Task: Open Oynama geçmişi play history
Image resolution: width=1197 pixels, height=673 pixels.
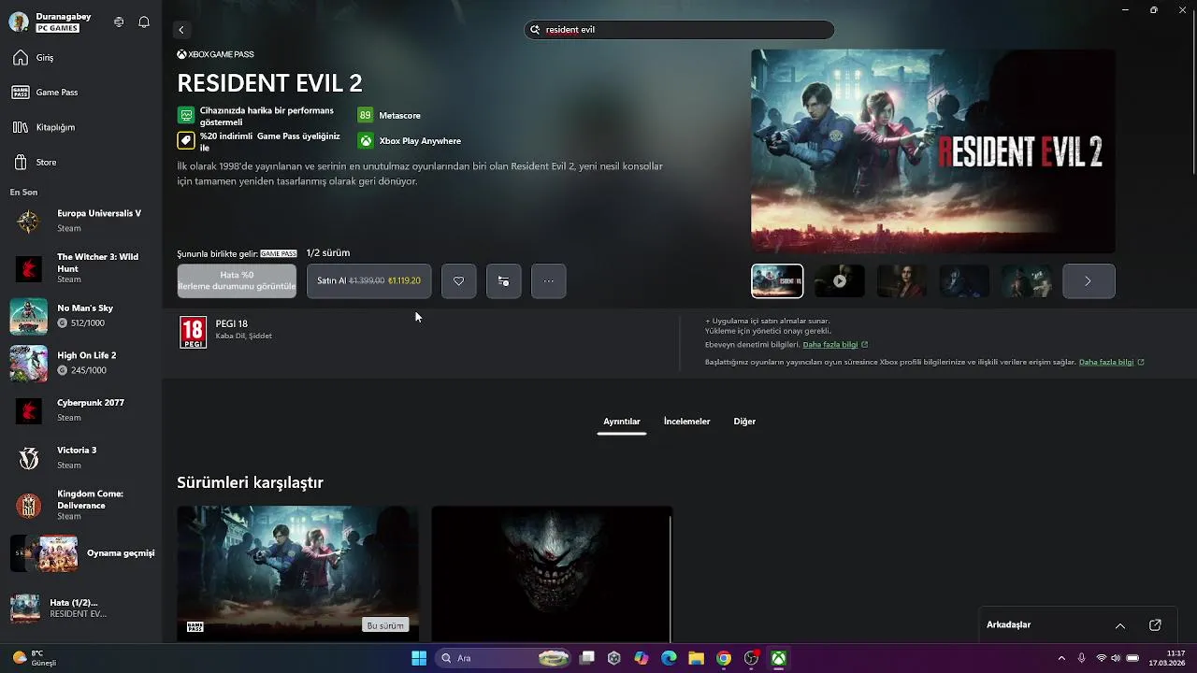Action: [80, 553]
